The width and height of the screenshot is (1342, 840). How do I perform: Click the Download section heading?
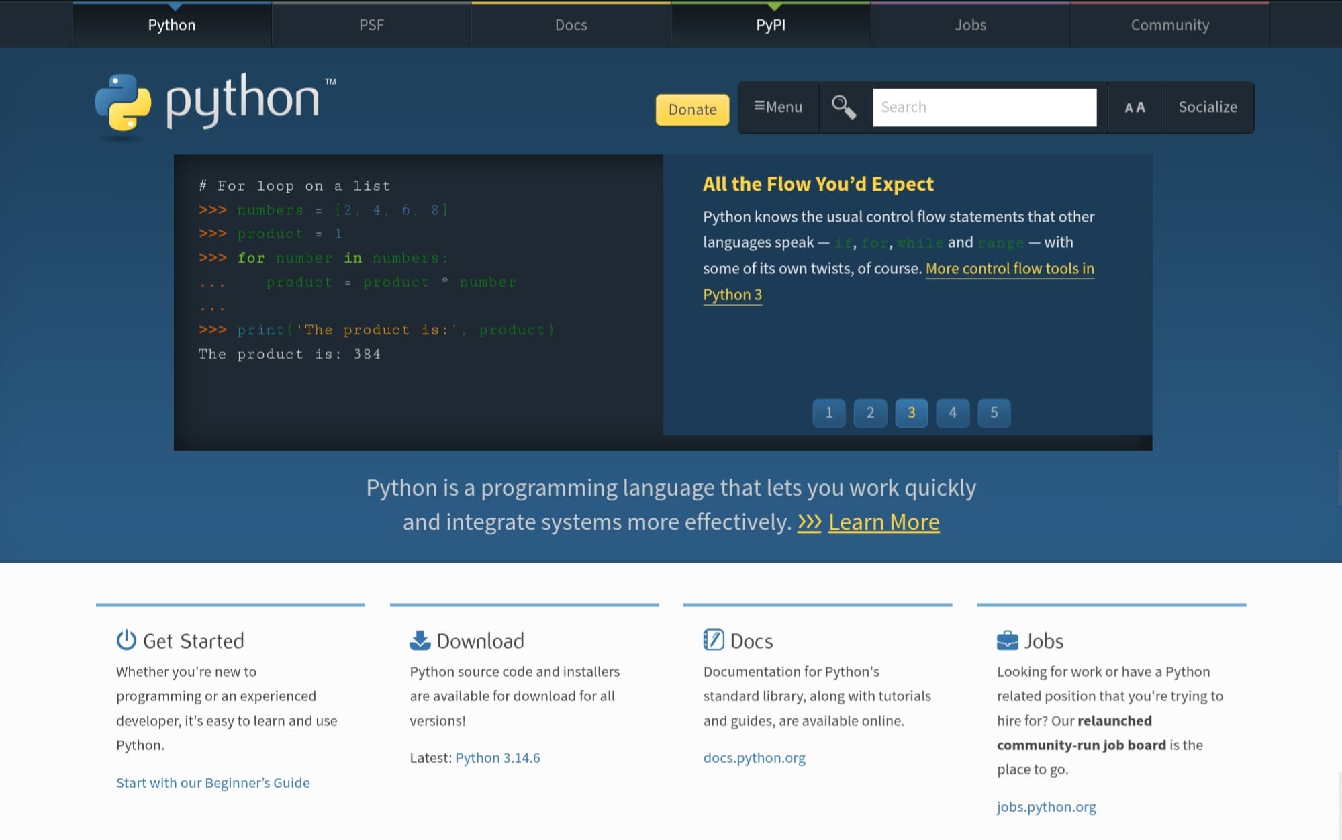pos(480,641)
